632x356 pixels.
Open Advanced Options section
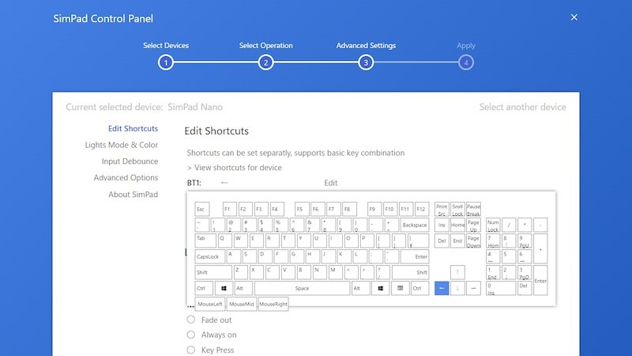pyautogui.click(x=126, y=177)
